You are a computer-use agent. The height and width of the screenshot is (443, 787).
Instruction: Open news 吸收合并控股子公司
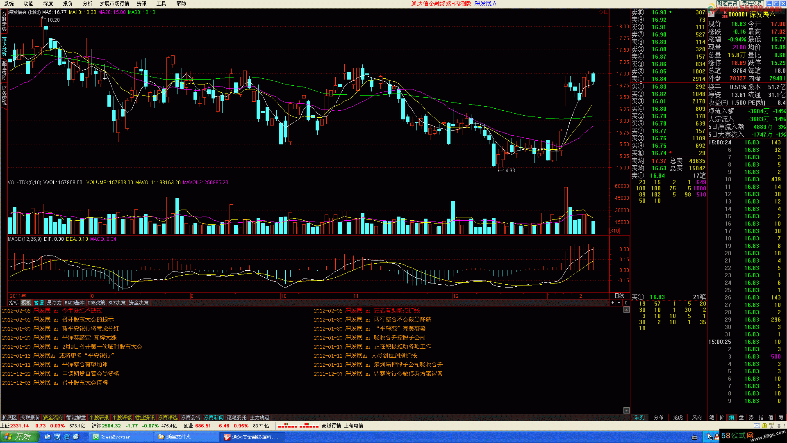[x=400, y=338]
